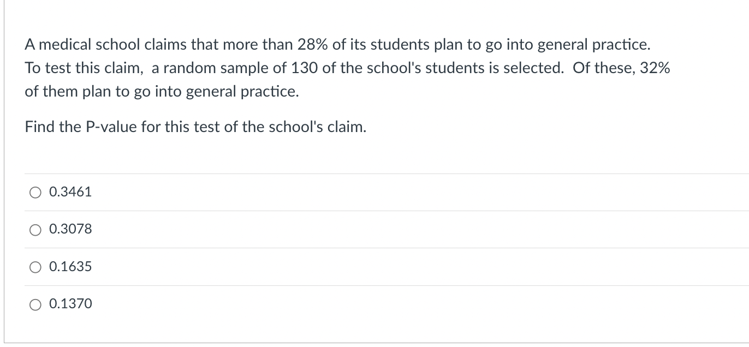
Task: Click the line beginning "To test this claim"
Action: click(x=347, y=68)
